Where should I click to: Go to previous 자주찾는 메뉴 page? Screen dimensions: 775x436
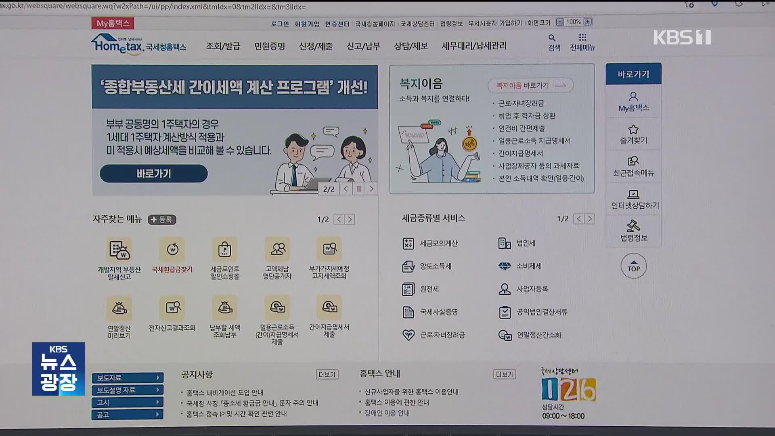[339, 220]
